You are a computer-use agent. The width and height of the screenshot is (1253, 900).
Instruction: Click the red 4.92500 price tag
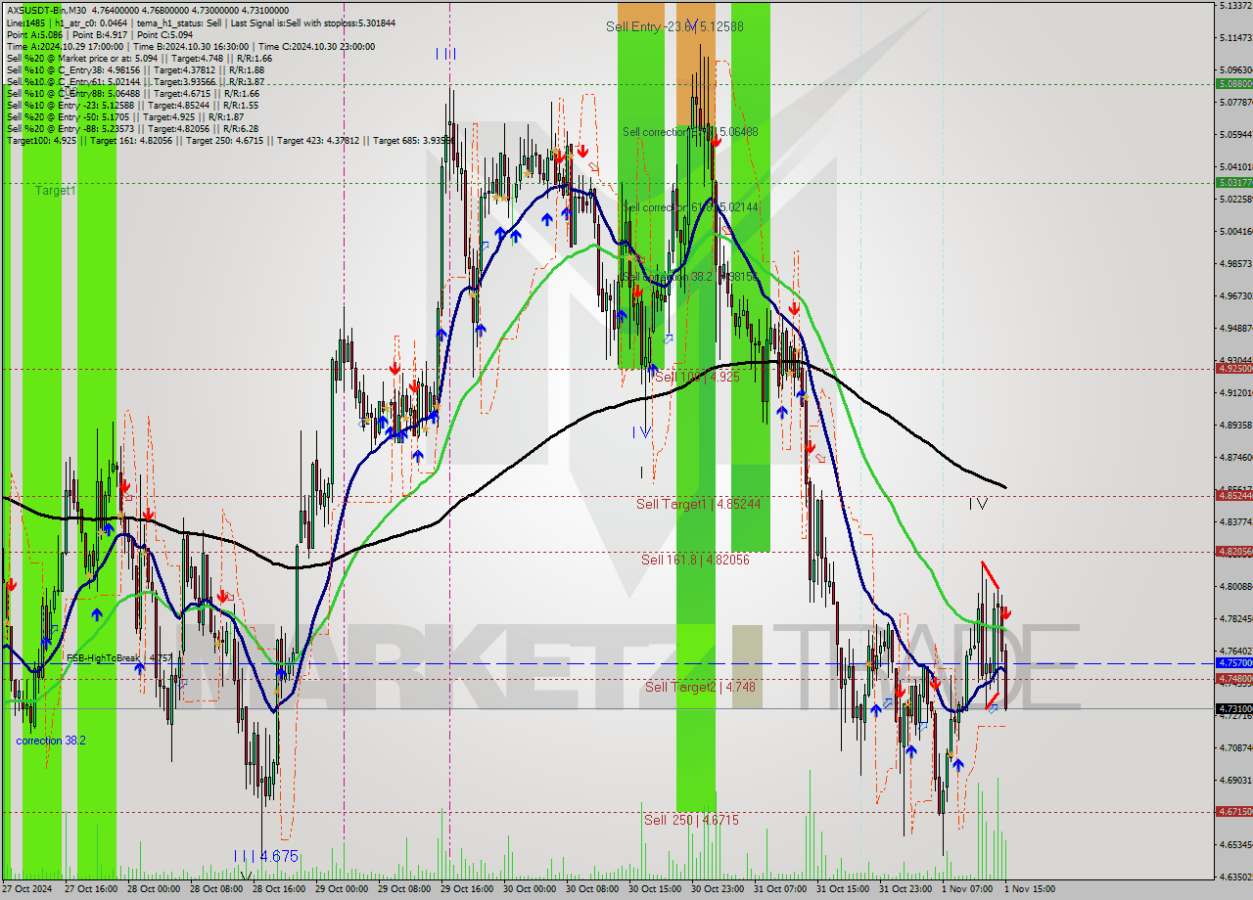[x=1233, y=369]
